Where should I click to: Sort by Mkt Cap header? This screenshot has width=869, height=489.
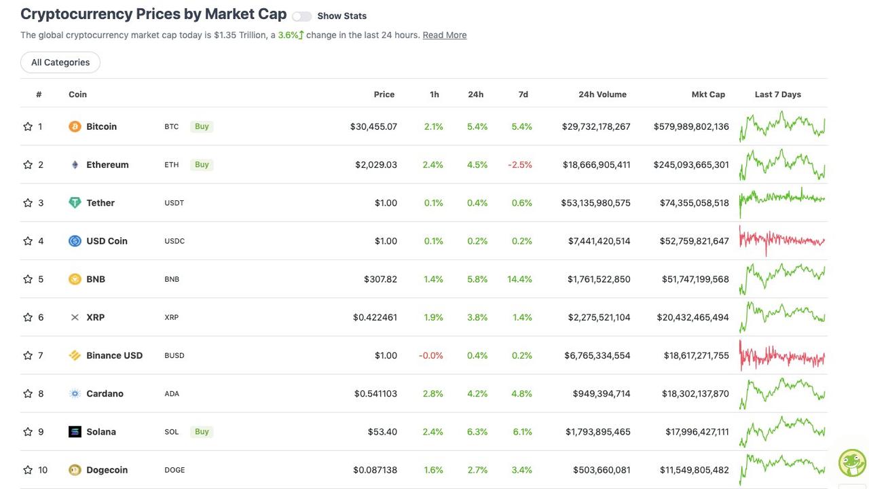pos(708,94)
